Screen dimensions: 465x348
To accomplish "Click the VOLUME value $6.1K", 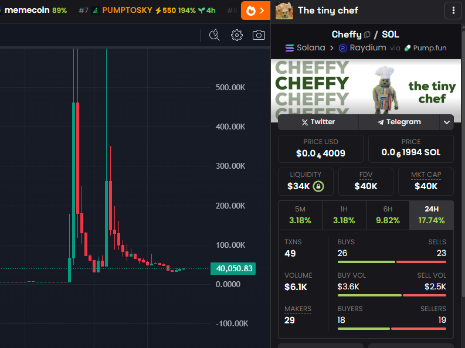I will [x=296, y=287].
